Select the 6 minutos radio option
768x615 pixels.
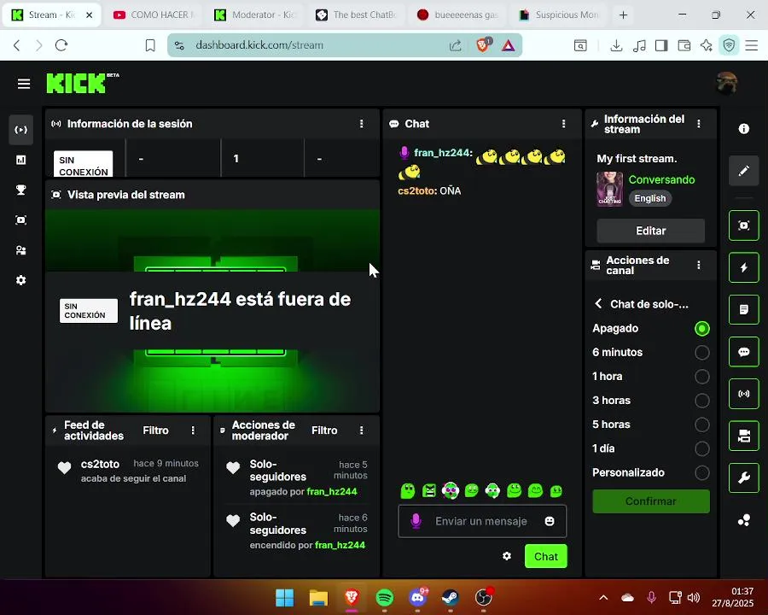701,353
